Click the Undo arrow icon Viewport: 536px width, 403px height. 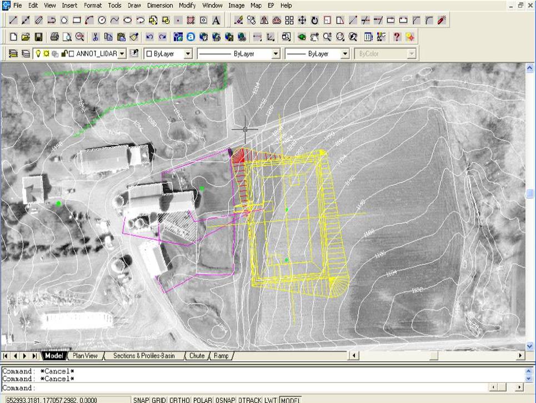click(x=149, y=37)
